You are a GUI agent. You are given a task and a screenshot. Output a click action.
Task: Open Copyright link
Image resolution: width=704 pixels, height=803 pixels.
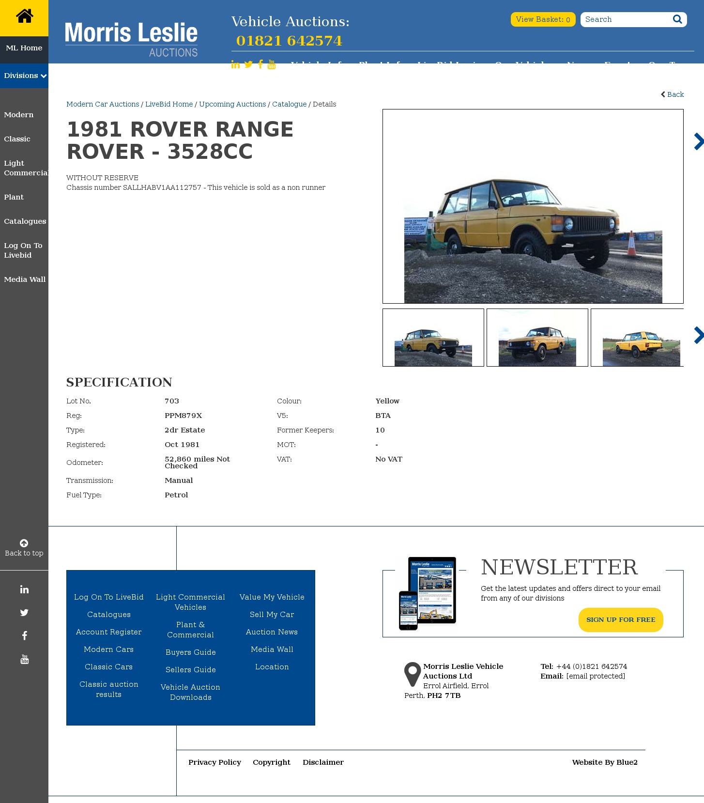point(272,762)
